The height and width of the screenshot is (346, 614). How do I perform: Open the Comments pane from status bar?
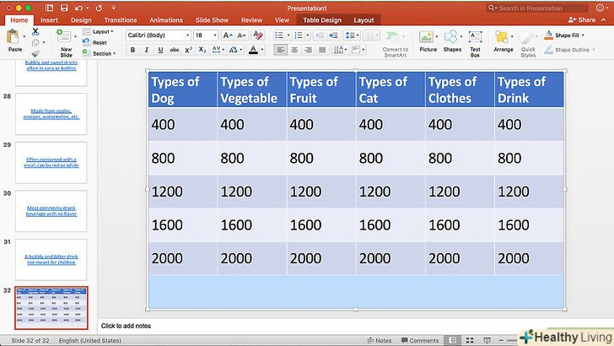click(418, 340)
